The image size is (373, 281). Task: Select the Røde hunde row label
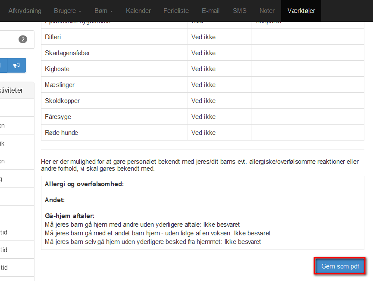pyautogui.click(x=61, y=133)
